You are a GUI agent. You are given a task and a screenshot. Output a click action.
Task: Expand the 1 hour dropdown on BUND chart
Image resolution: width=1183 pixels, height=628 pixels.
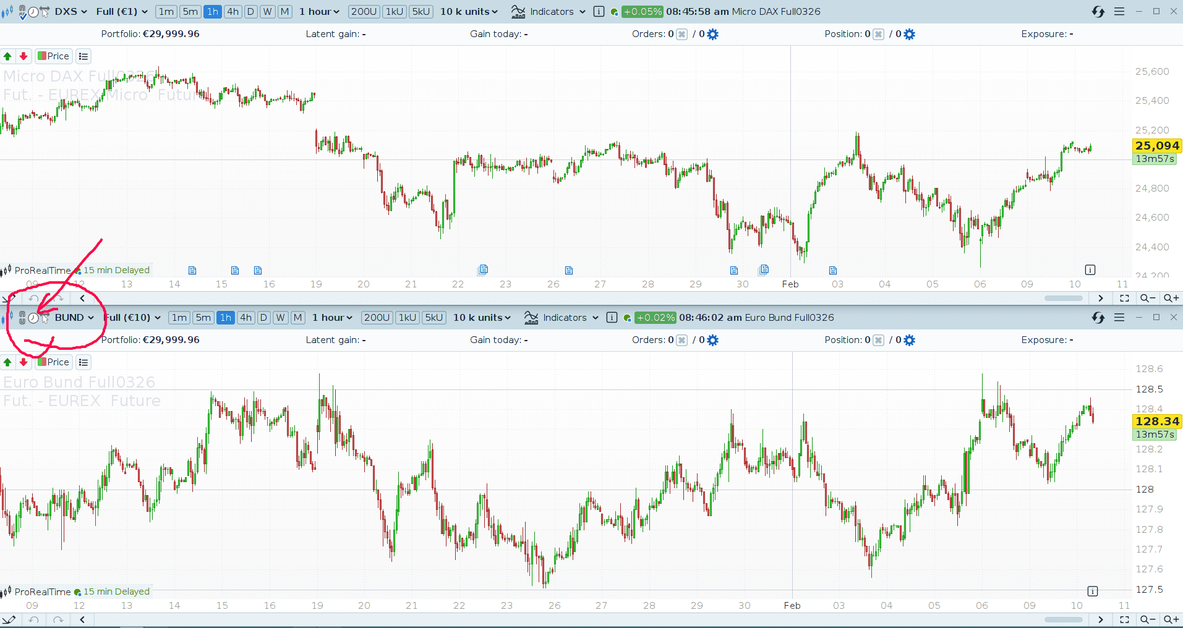[x=333, y=318]
